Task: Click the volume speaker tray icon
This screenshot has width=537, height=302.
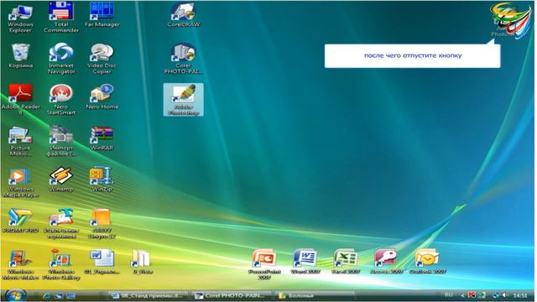Action: (505, 295)
